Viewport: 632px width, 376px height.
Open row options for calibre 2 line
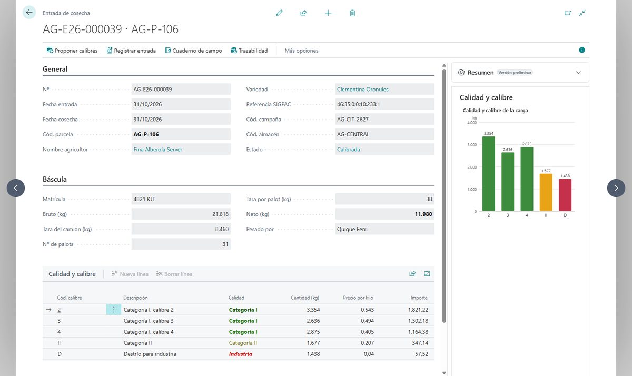coord(113,310)
